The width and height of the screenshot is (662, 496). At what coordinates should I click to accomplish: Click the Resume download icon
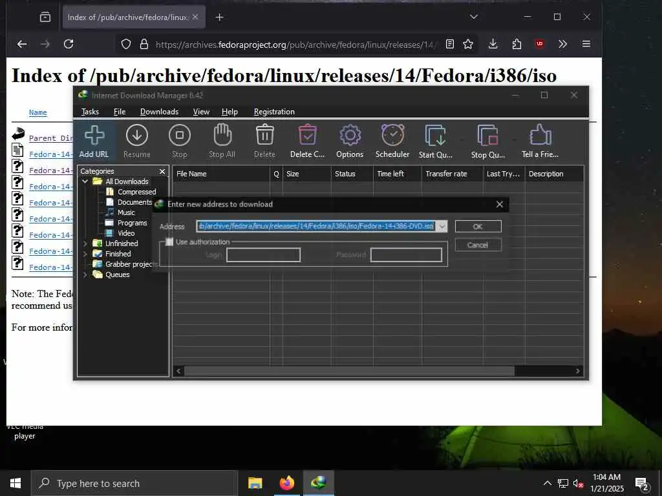[x=137, y=141]
